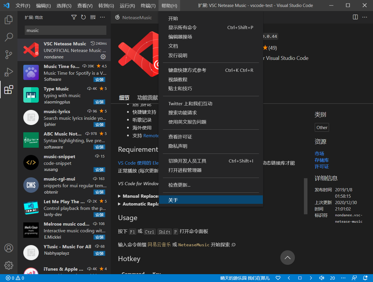This screenshot has height=282, width=373.
Task: Open the Accounts menu icon
Action: (9, 248)
